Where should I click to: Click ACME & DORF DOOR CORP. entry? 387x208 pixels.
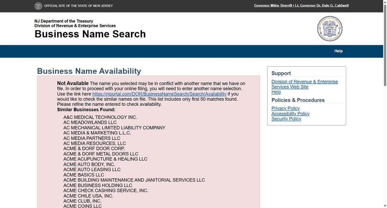click(94, 149)
